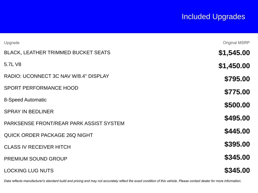Select ParkSense Front/Rear Park Assist System
Screen dimensions: 258x193
(x=64, y=123)
